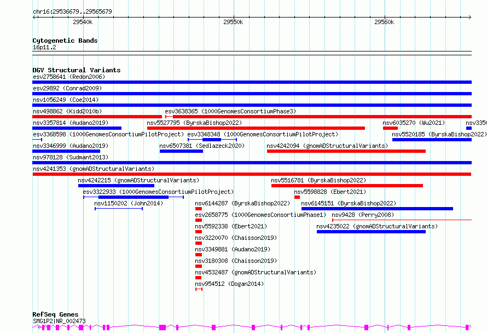Click the nsv954512 (Dogan2014) label
This screenshot has height=333, width=487.
pyautogui.click(x=229, y=284)
